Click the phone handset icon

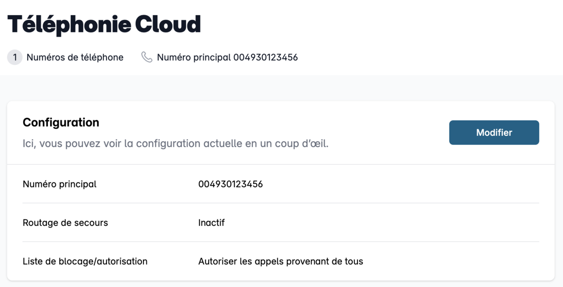(147, 57)
